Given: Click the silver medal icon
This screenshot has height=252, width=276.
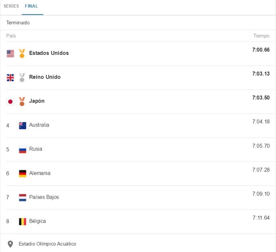Looking at the screenshot, I should coord(22,77).
